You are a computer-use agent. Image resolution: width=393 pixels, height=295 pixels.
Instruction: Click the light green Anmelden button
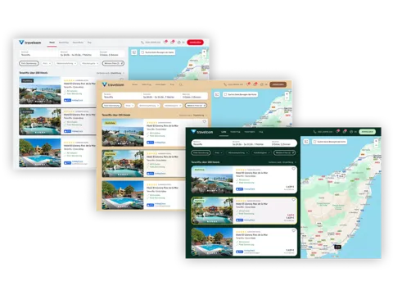368,132
